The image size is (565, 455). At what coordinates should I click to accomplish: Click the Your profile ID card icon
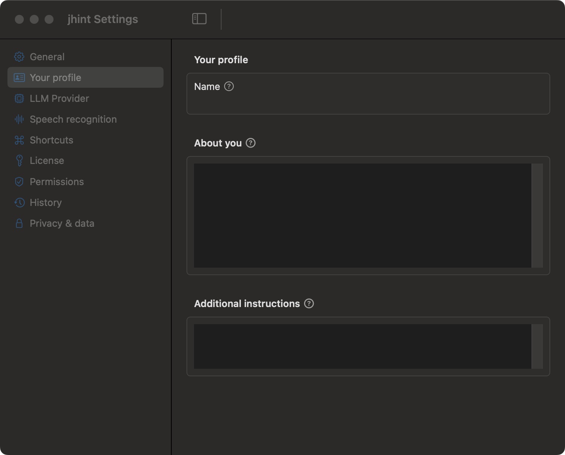pos(19,78)
